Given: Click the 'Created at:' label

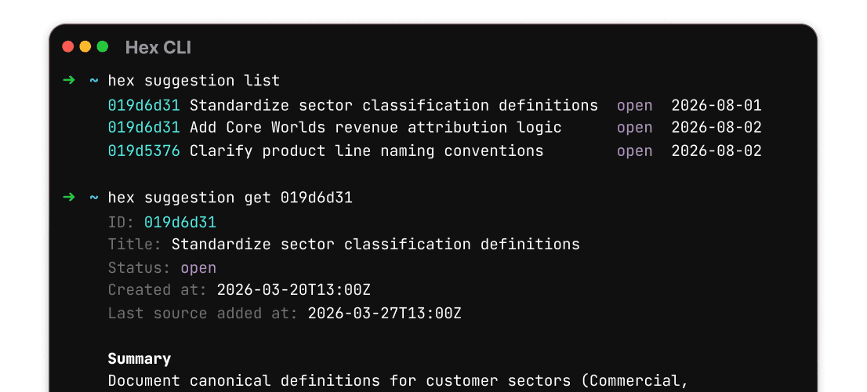Looking at the screenshot, I should [x=158, y=290].
